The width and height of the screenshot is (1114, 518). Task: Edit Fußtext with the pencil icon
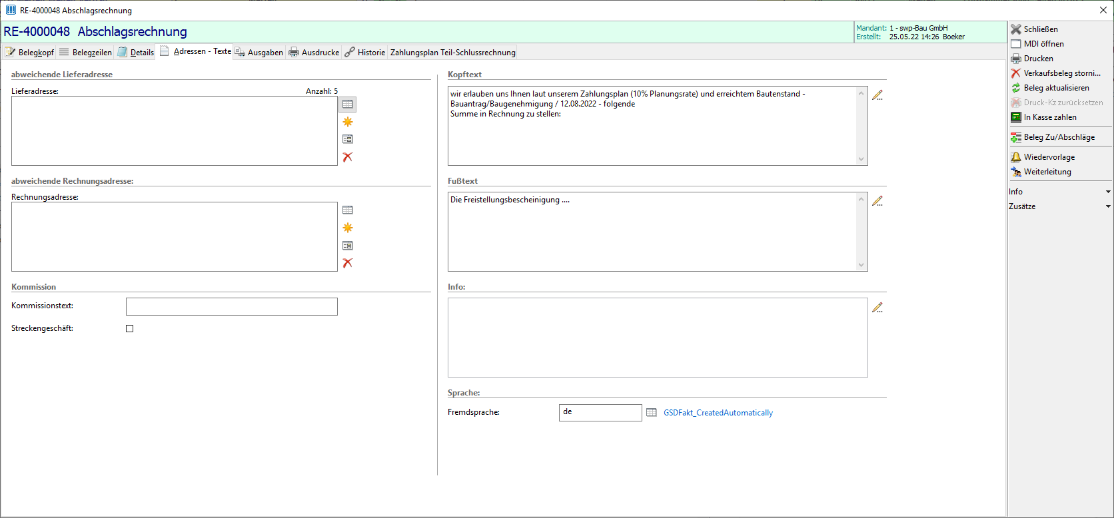[877, 201]
